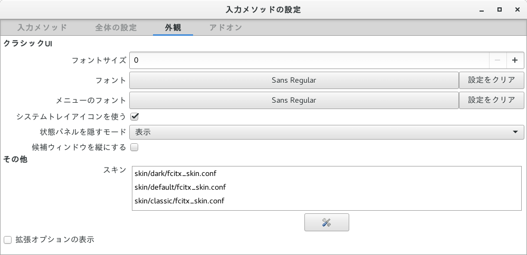This screenshot has height=255, width=527.
Task: Click 設定をクリア next to メニューのフォント
Action: click(491, 100)
